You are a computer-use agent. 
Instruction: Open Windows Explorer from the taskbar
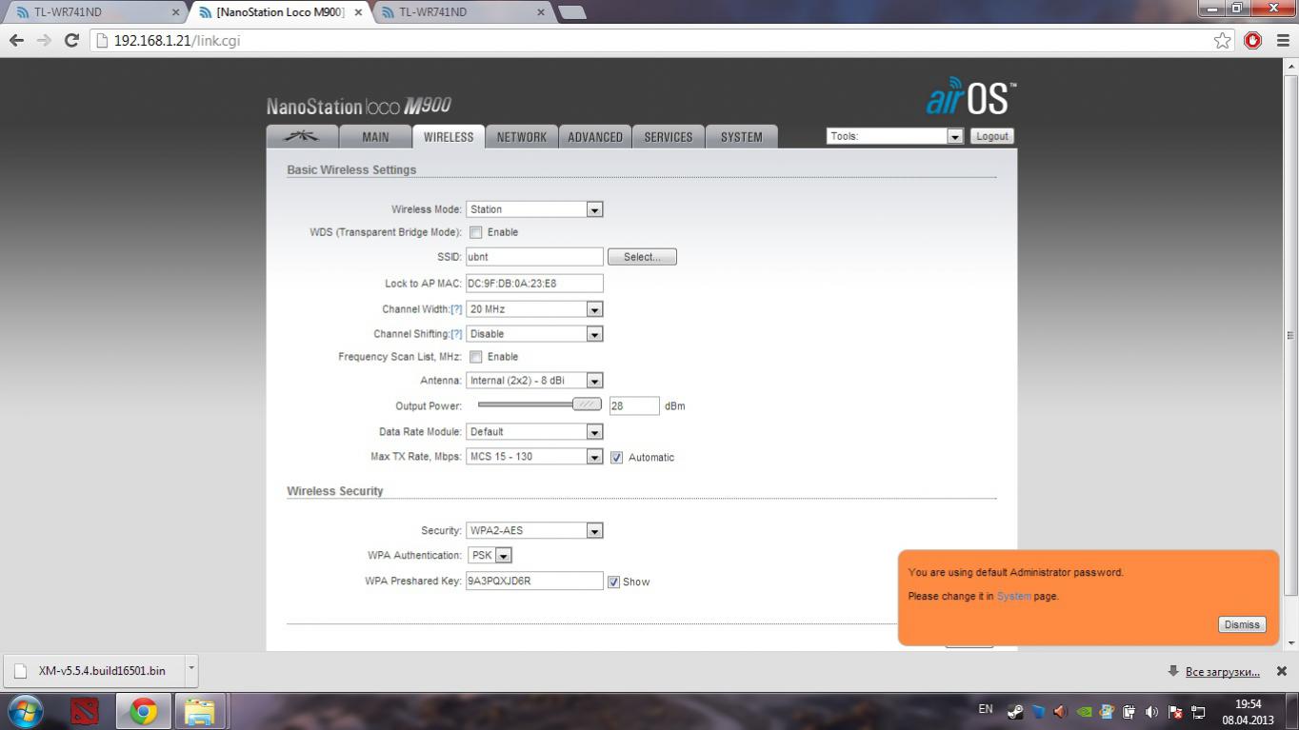[199, 711]
